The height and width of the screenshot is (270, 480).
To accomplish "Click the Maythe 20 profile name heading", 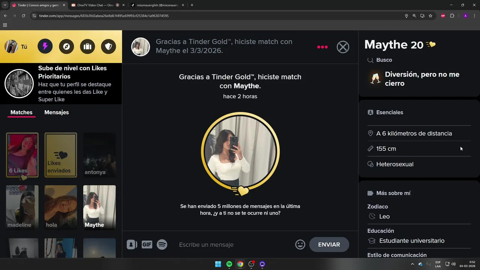I will [394, 45].
